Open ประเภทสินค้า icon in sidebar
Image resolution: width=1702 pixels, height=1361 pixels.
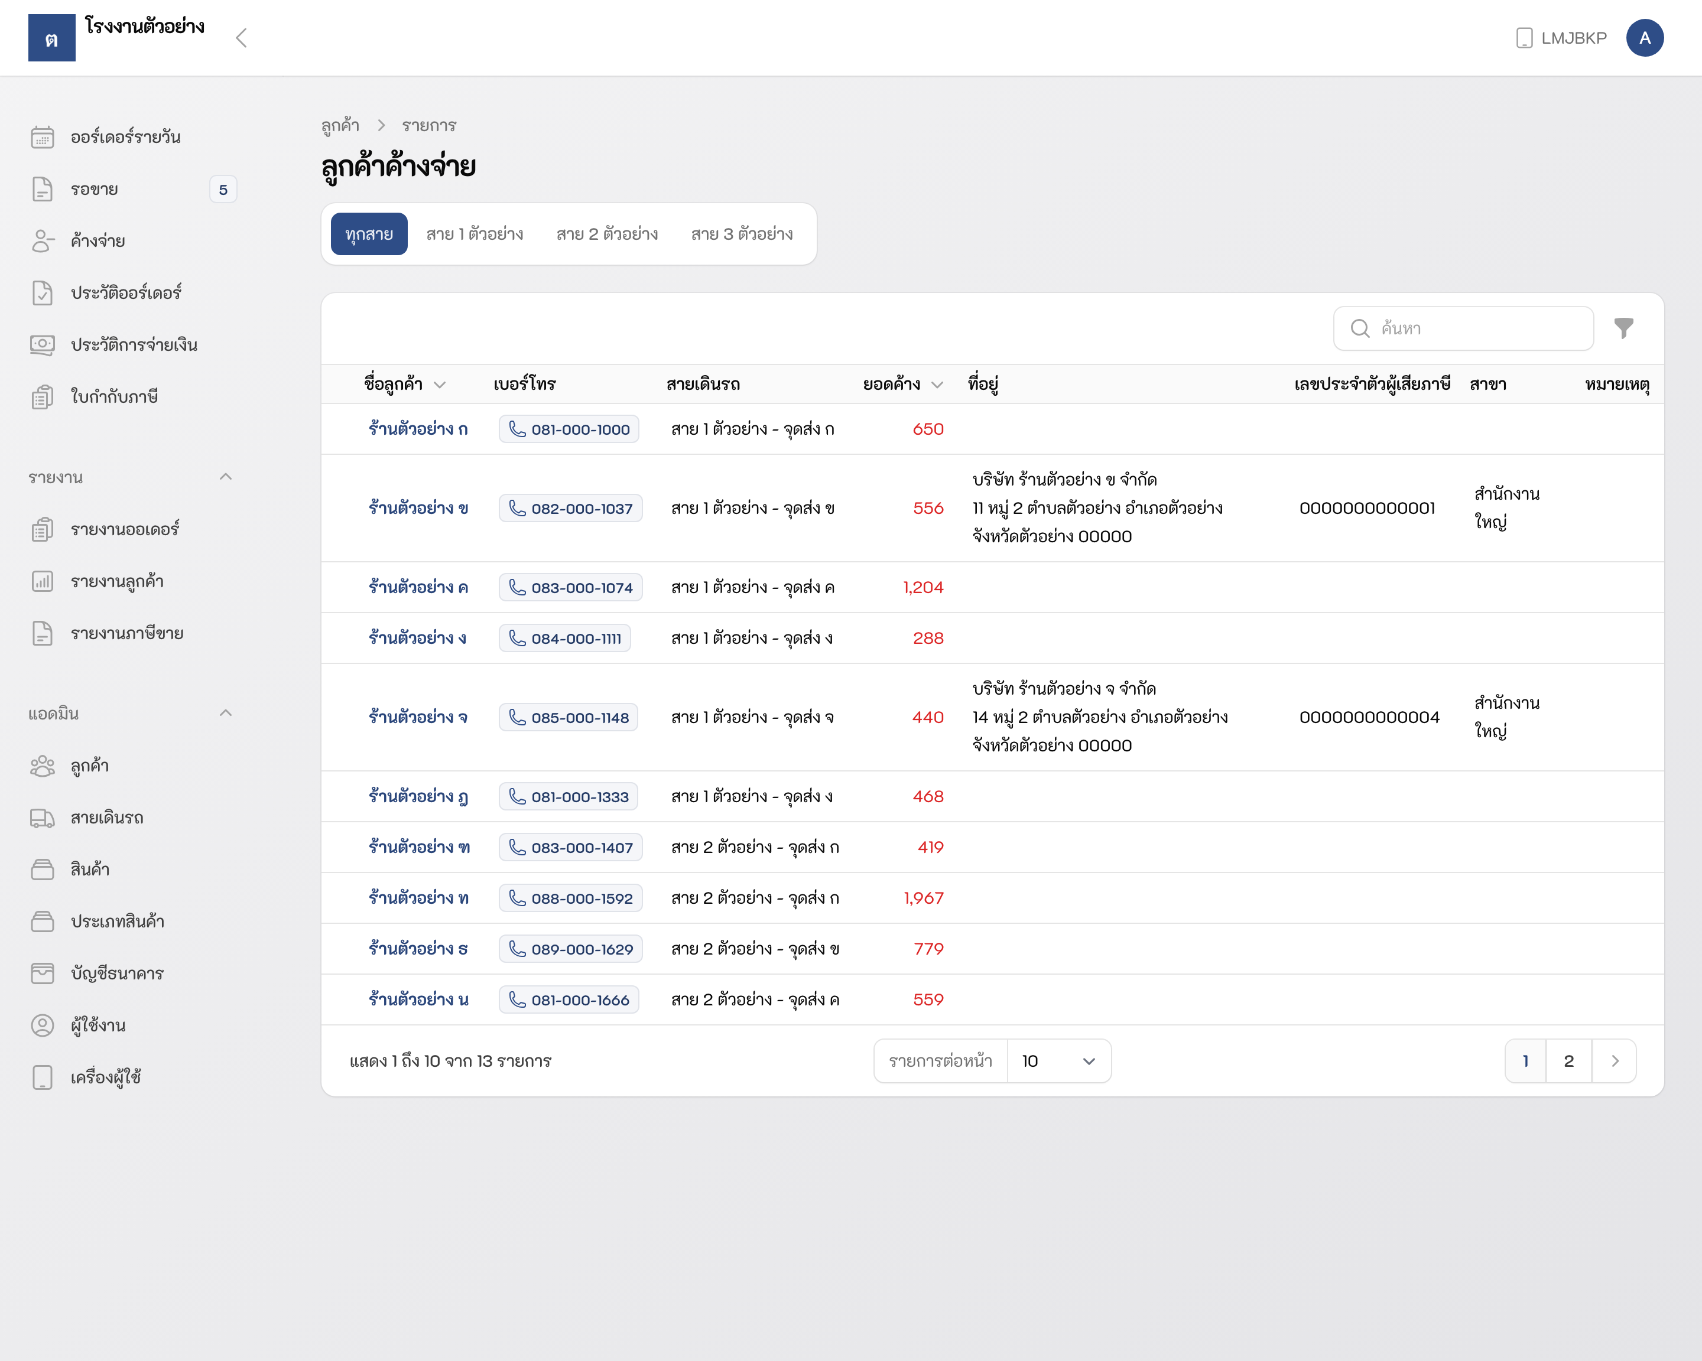click(x=43, y=922)
